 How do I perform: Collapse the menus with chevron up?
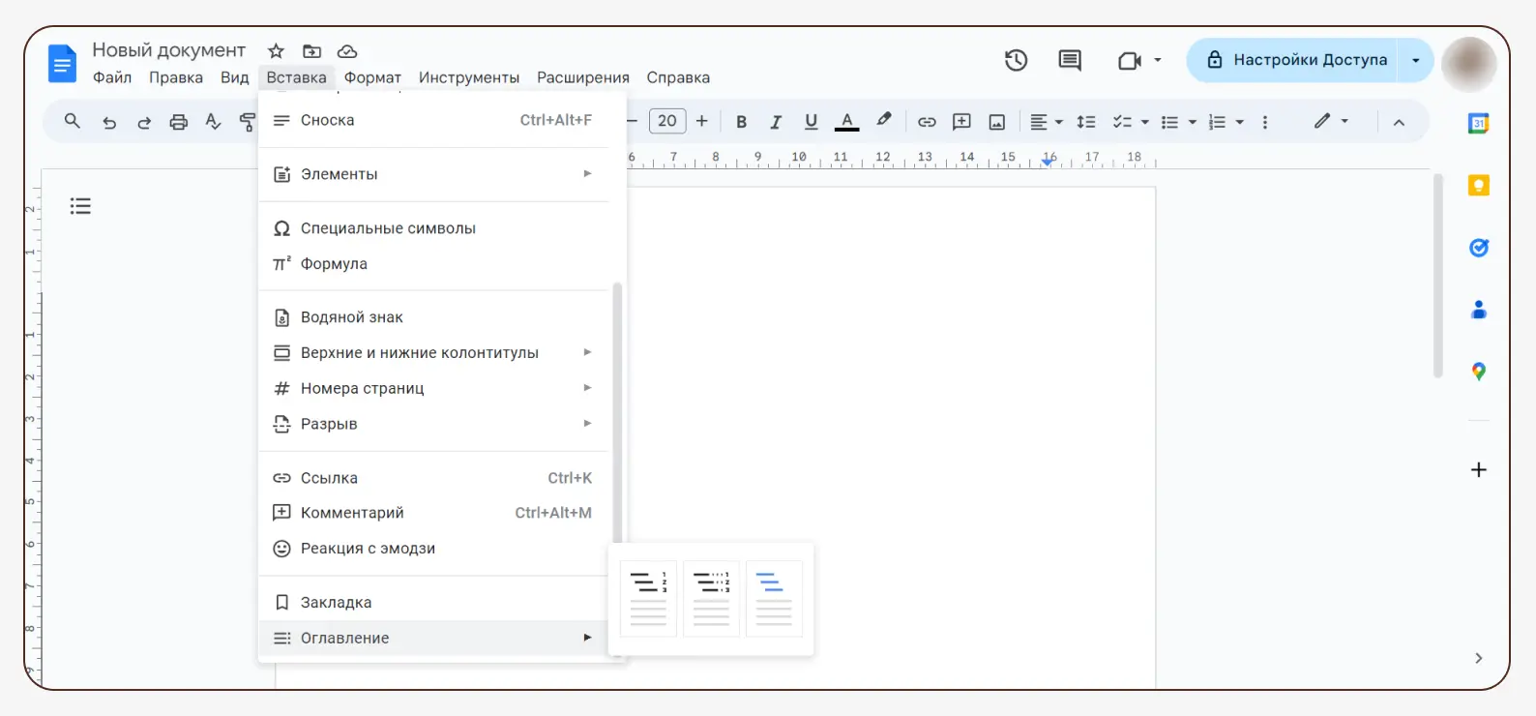click(1399, 123)
